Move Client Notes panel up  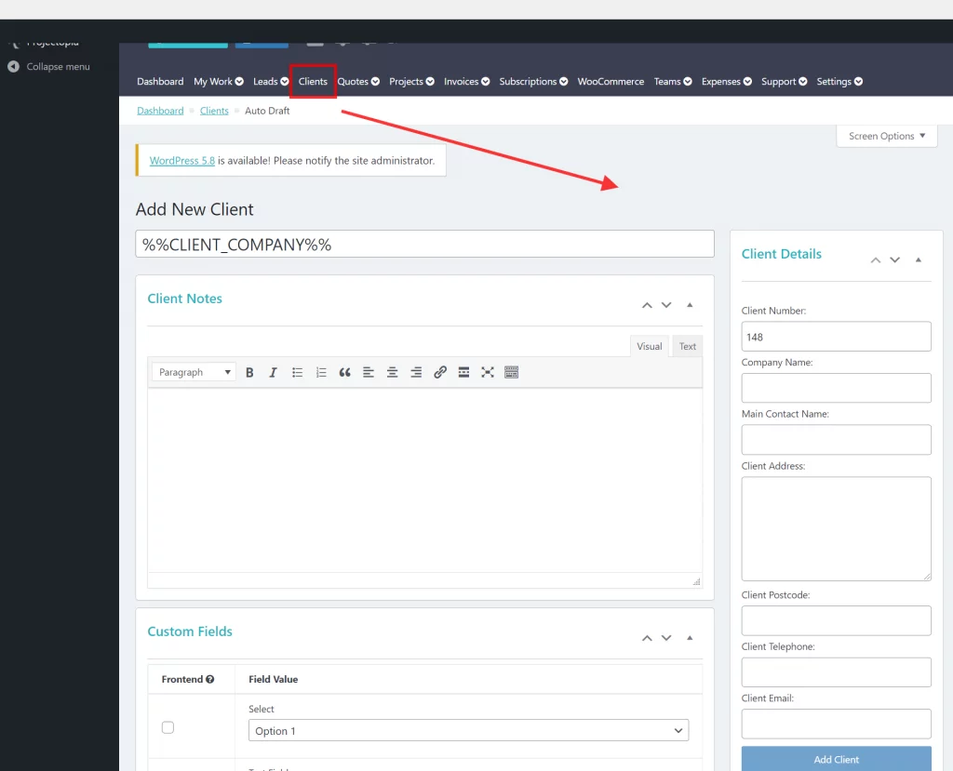point(648,305)
